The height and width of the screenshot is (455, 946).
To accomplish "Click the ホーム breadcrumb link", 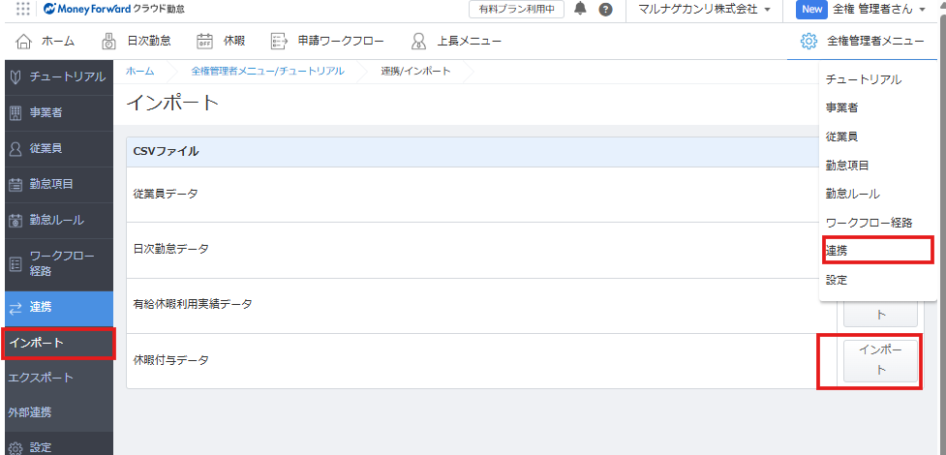I will coord(139,72).
